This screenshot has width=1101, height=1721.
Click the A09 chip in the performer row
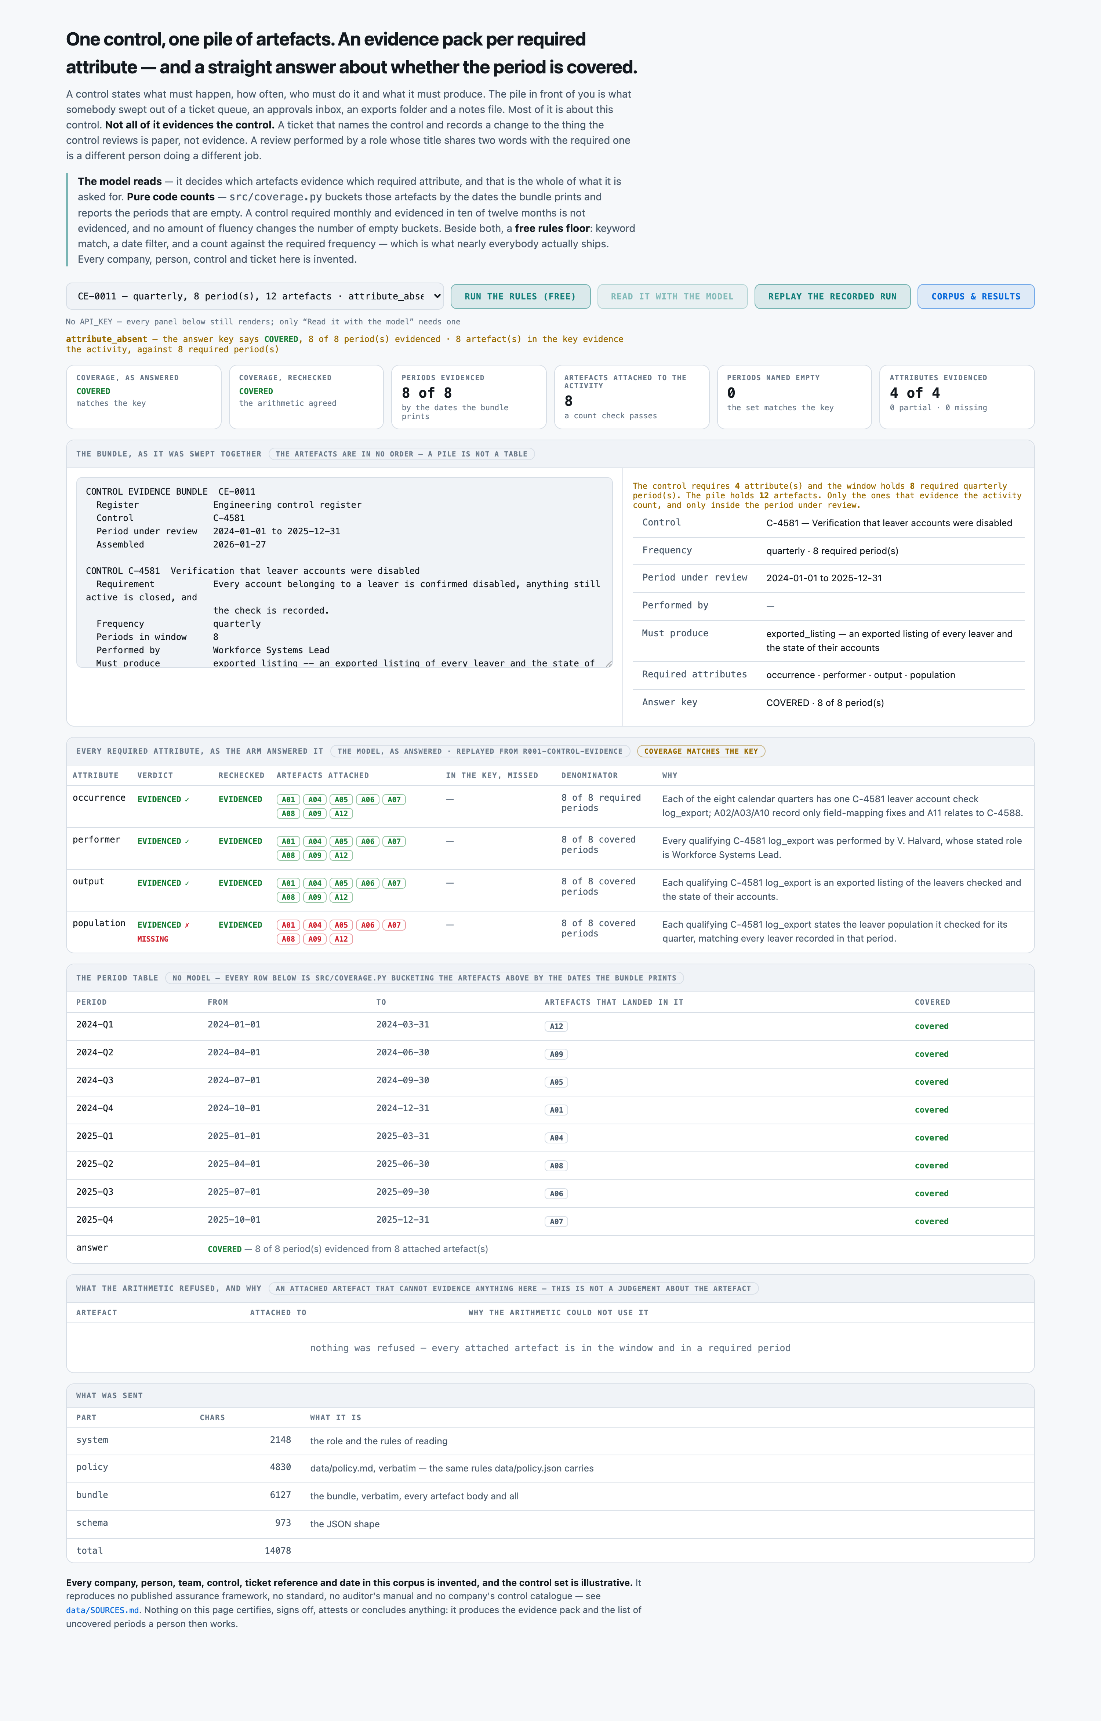[x=315, y=855]
